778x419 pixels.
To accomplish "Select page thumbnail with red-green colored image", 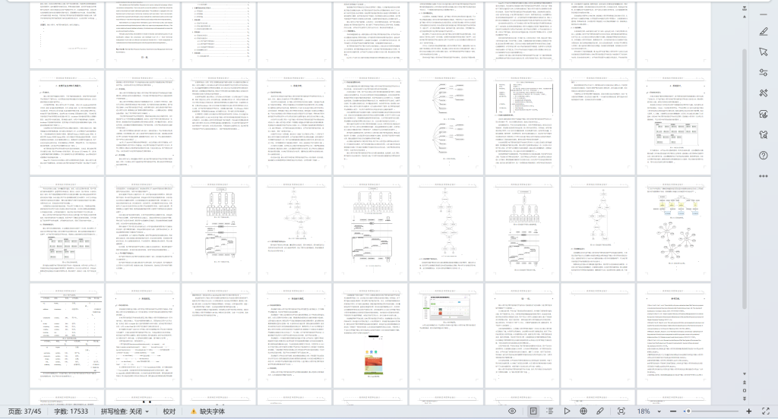I will [370, 336].
